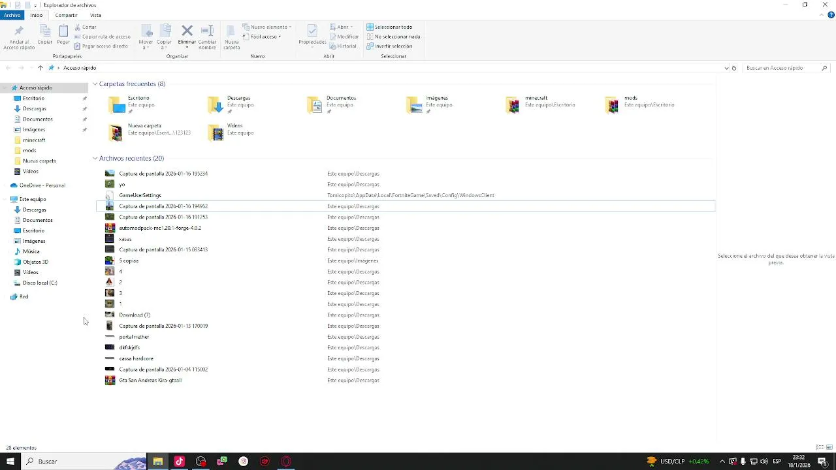Collapse the 'Carpetas frecuentes (8)' section

tap(95, 84)
